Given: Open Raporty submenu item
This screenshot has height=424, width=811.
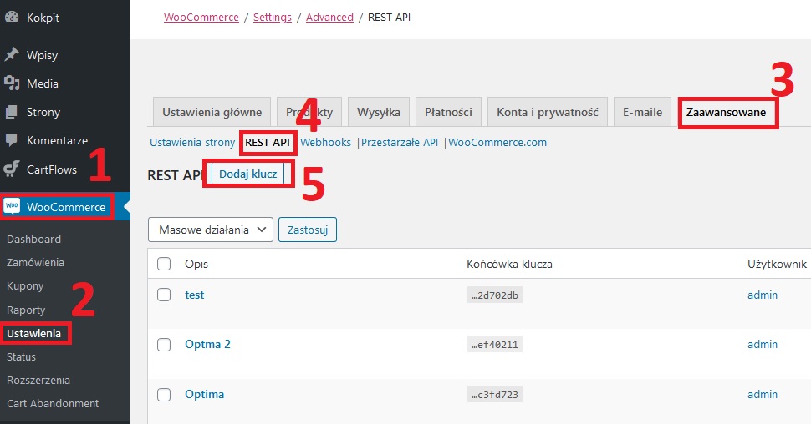Looking at the screenshot, I should pos(26,310).
